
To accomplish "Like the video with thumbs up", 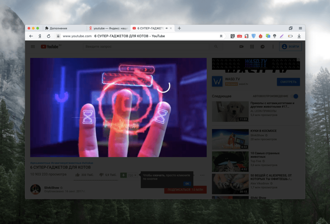I will [77, 175].
